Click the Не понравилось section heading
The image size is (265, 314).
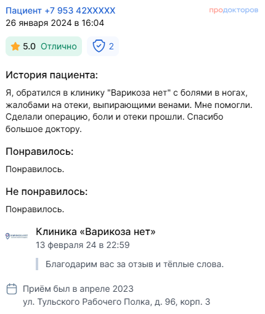pos(47,191)
